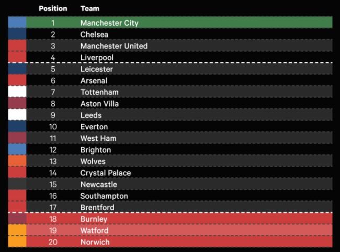Screen dimensions: 340x252
Task: Click the Team column header
Action: click(90, 9)
